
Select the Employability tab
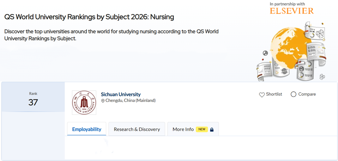click(x=87, y=129)
